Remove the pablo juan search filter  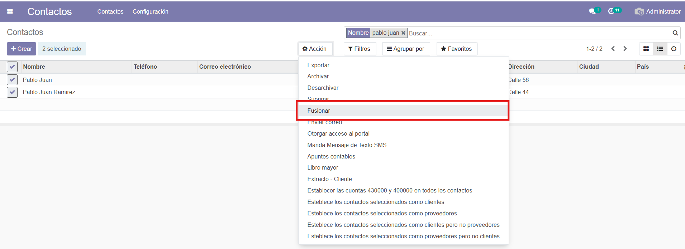pyautogui.click(x=403, y=33)
